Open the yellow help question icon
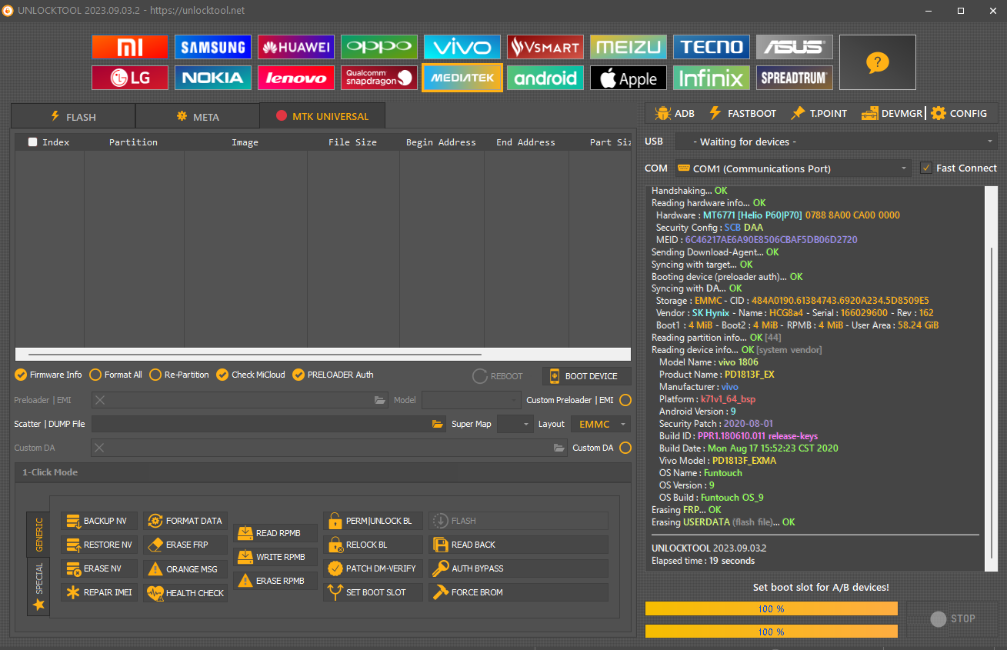 click(877, 62)
